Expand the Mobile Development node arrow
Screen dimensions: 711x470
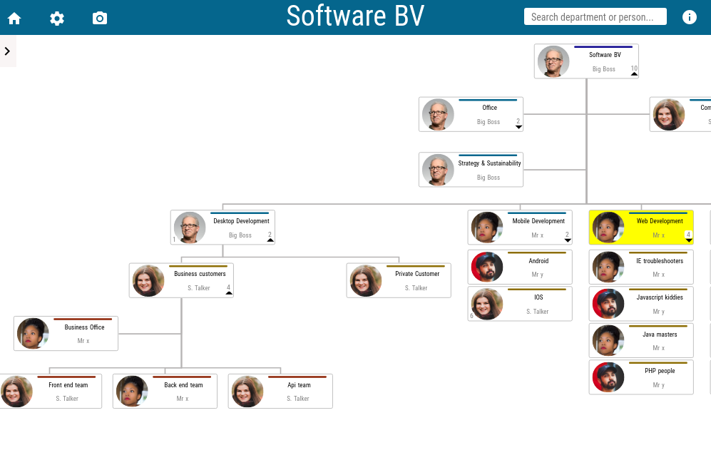click(567, 240)
